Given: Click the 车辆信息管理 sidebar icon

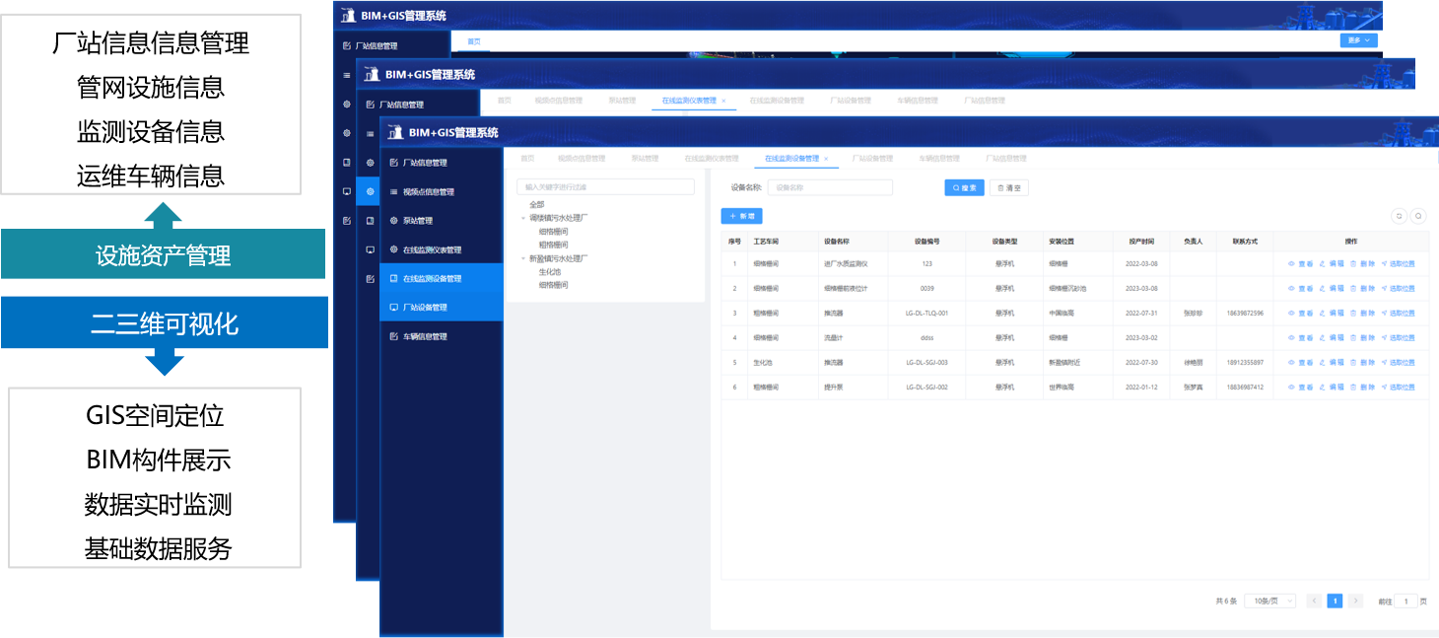Looking at the screenshot, I should (394, 337).
